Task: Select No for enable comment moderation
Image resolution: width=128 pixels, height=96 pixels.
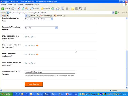Action: pos(32,54)
